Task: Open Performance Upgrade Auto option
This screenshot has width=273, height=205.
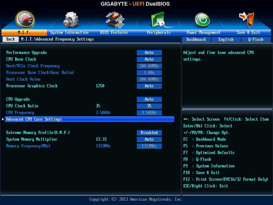Action: 149,53
